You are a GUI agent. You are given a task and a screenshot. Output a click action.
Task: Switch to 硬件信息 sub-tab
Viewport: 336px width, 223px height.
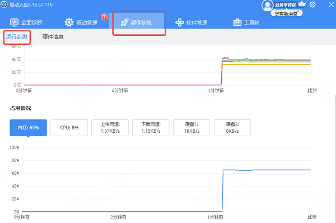tap(53, 37)
